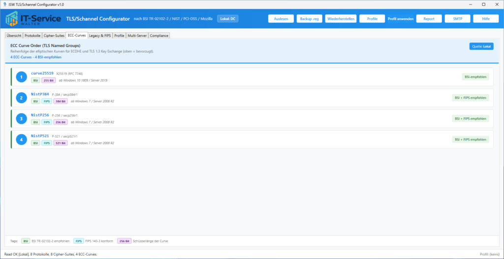Image resolution: width=504 pixels, height=259 pixels.
Task: Click the FIPS tag on NistP256 row
Action: click(47, 122)
